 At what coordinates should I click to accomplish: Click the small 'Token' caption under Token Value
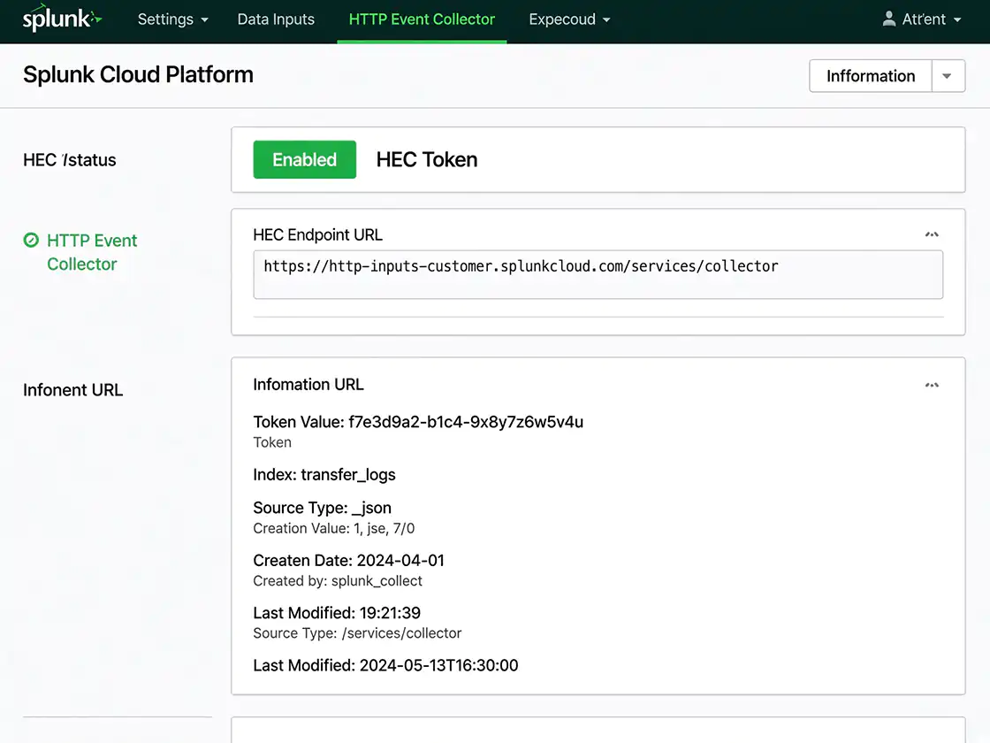click(x=272, y=442)
